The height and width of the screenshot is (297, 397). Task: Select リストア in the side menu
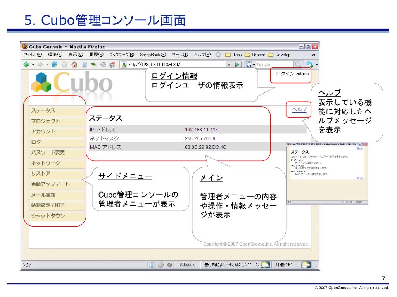click(x=57, y=174)
